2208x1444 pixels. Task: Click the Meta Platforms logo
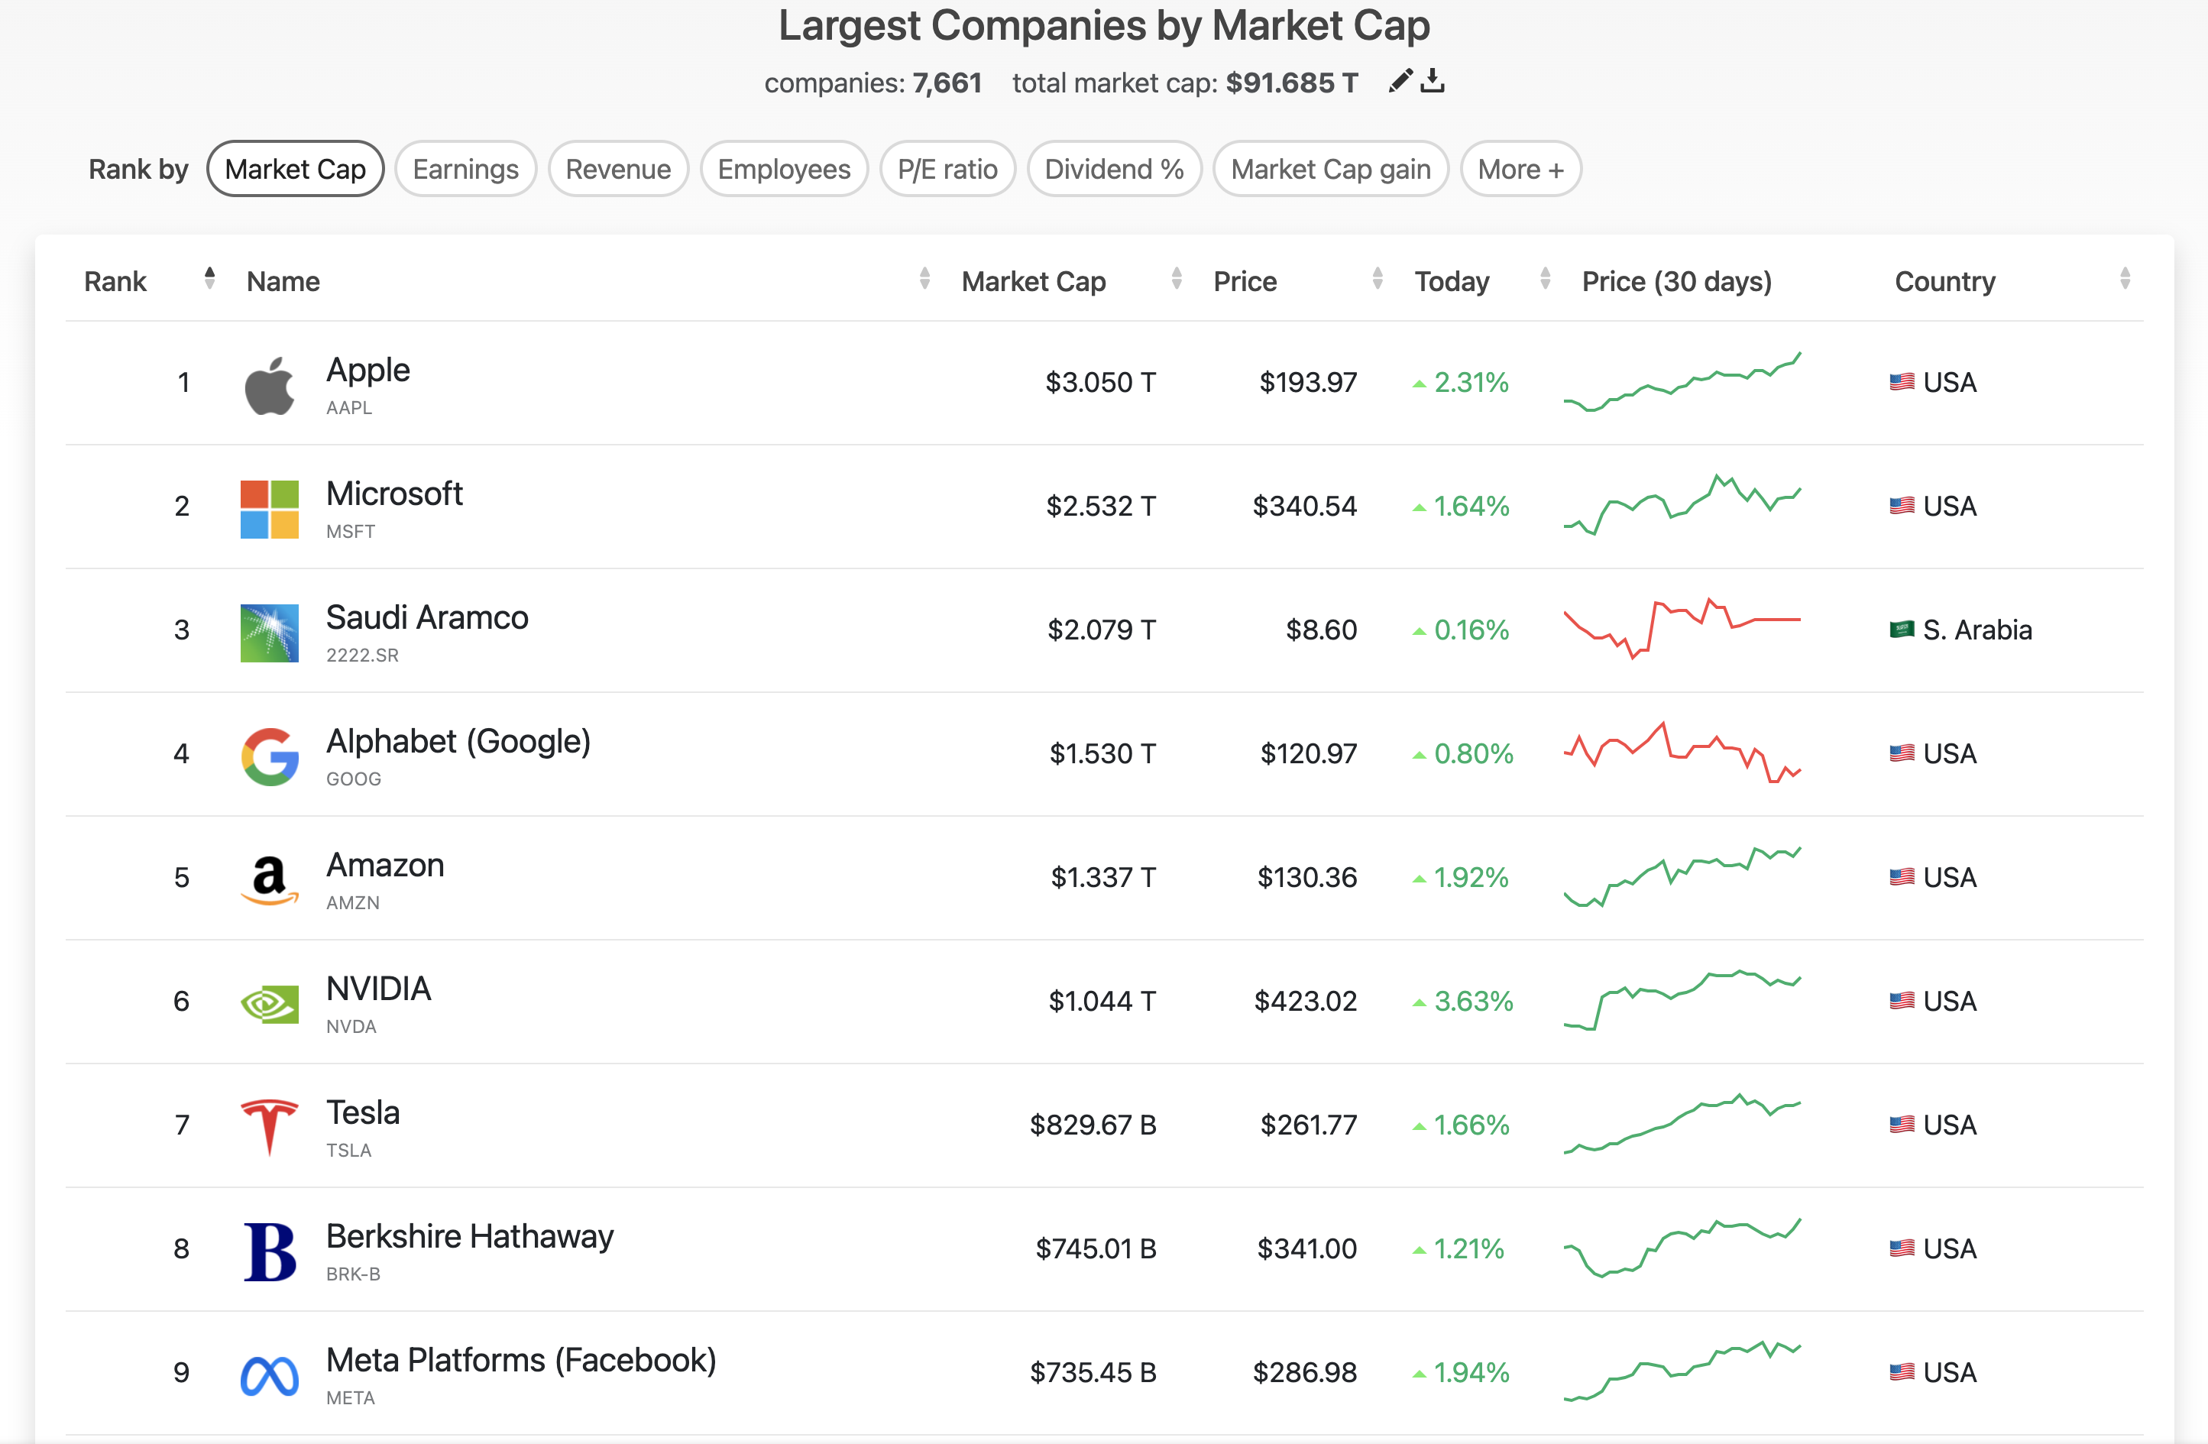[269, 1375]
